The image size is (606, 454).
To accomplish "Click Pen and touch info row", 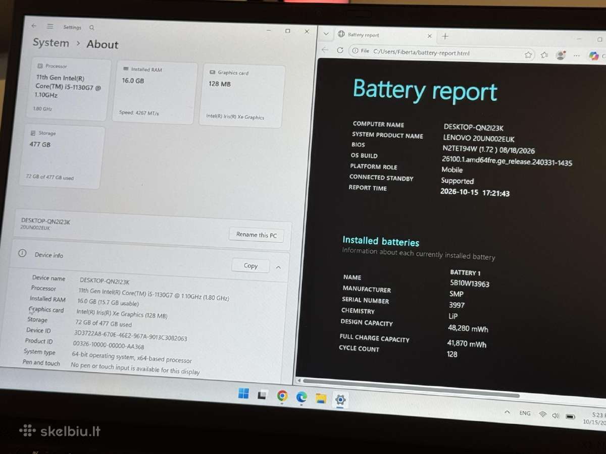I will 111,367.
